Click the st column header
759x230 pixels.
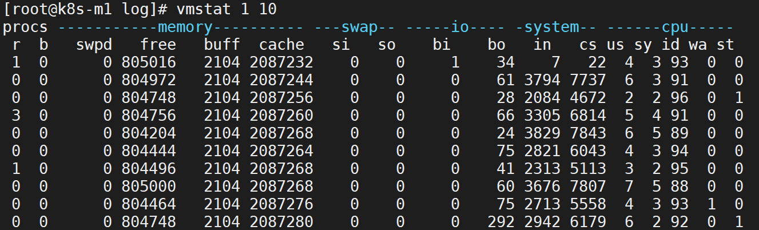pyautogui.click(x=725, y=45)
